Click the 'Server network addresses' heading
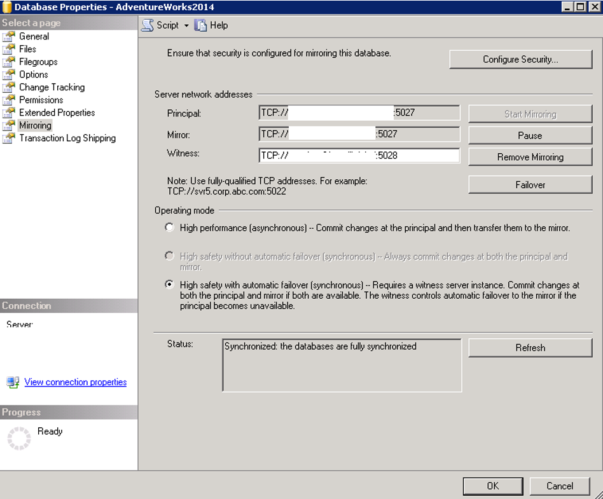The height and width of the screenshot is (499, 603). pyautogui.click(x=204, y=95)
